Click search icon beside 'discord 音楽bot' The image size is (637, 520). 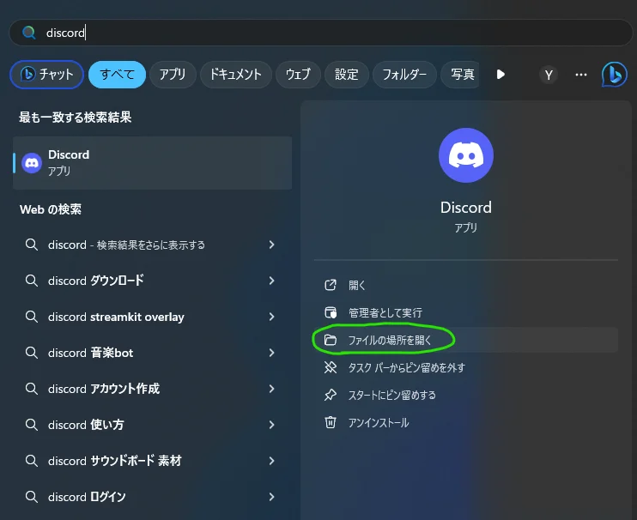point(31,353)
